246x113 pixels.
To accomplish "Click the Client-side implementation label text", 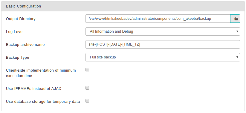I will [x=41, y=73].
